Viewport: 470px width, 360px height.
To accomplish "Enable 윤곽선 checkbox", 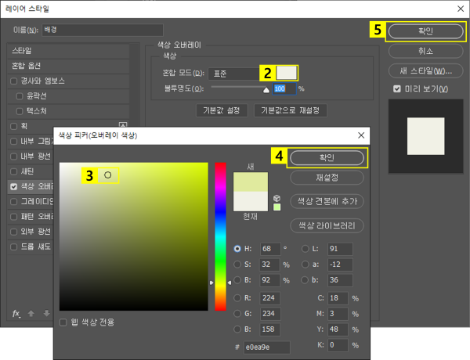I will pyautogui.click(x=20, y=96).
